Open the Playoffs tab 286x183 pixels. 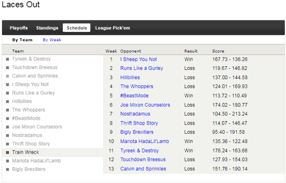point(19,28)
